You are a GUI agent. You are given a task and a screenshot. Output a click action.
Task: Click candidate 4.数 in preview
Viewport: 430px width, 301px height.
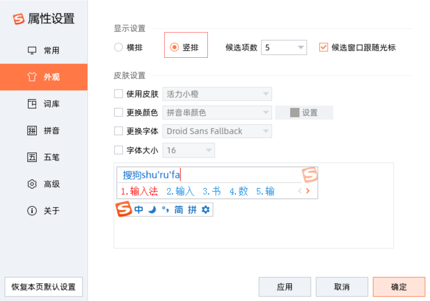click(239, 191)
